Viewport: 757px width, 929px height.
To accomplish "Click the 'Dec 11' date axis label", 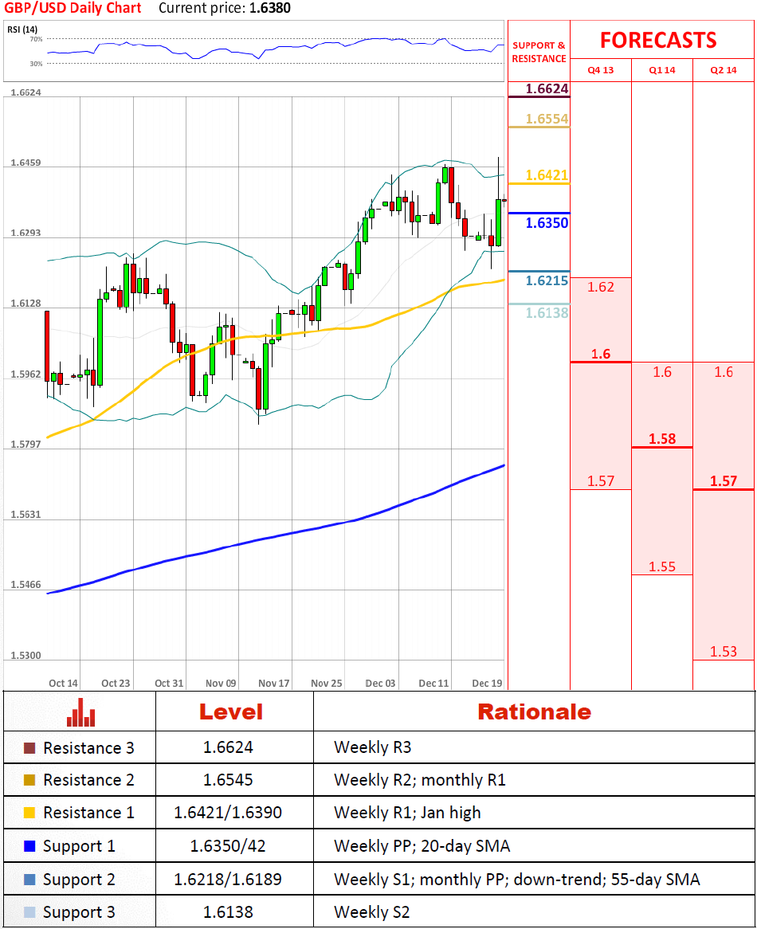I will pos(434,684).
